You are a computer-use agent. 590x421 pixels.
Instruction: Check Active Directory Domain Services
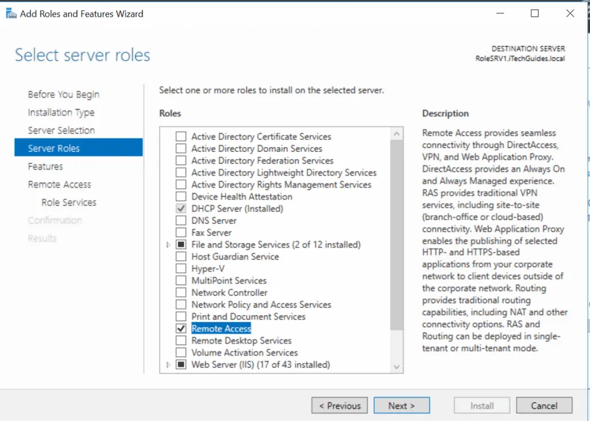coord(181,149)
